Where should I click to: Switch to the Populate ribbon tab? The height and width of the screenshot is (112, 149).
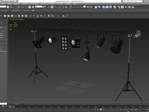click(x=26, y=11)
